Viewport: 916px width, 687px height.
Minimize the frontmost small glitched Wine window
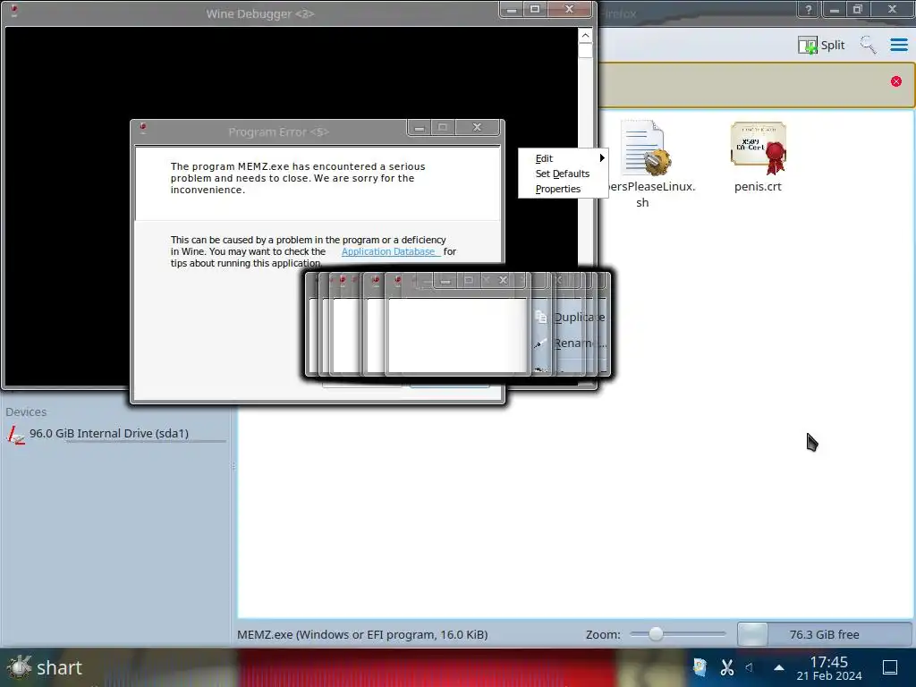click(x=445, y=281)
